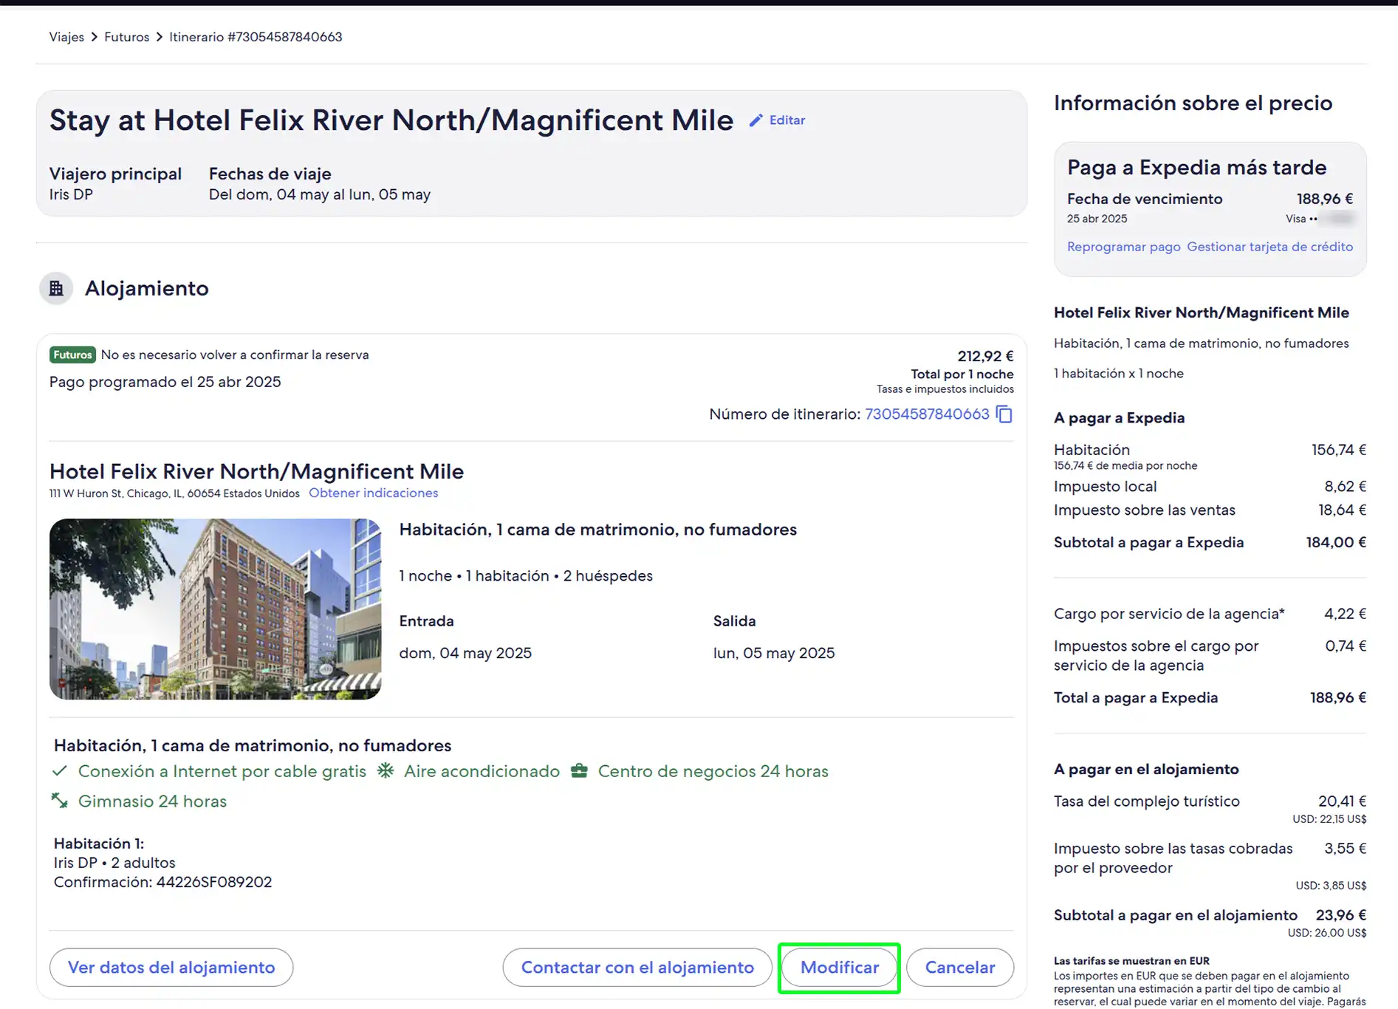Click the Salida date lun, 05 may 2025
Image resolution: width=1398 pixels, height=1009 pixels.
pyautogui.click(x=774, y=653)
